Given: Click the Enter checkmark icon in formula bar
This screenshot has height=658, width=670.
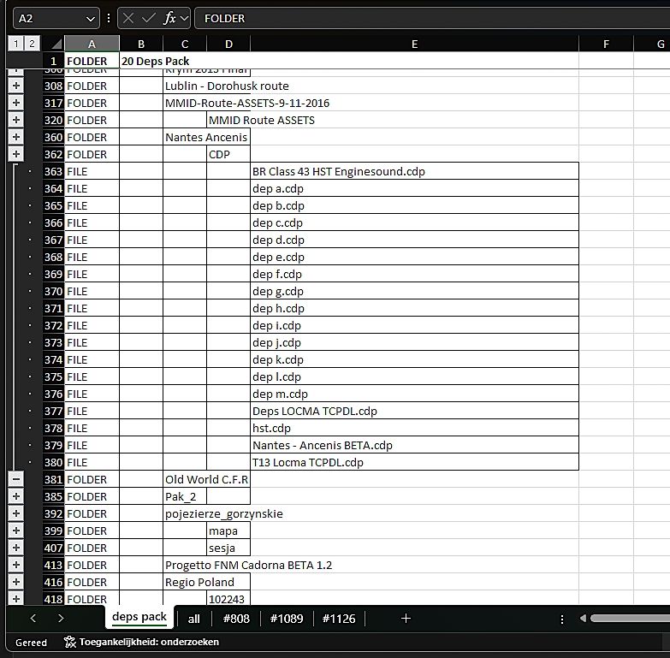Looking at the screenshot, I should (148, 18).
